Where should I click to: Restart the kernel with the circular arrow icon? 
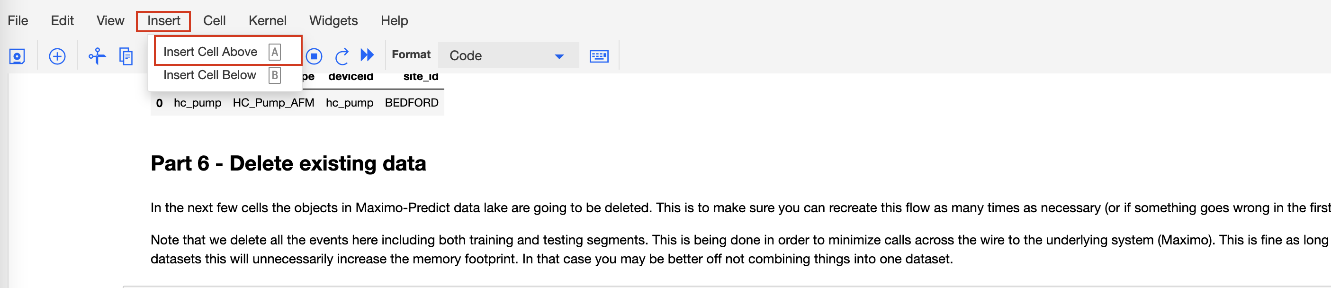click(342, 56)
